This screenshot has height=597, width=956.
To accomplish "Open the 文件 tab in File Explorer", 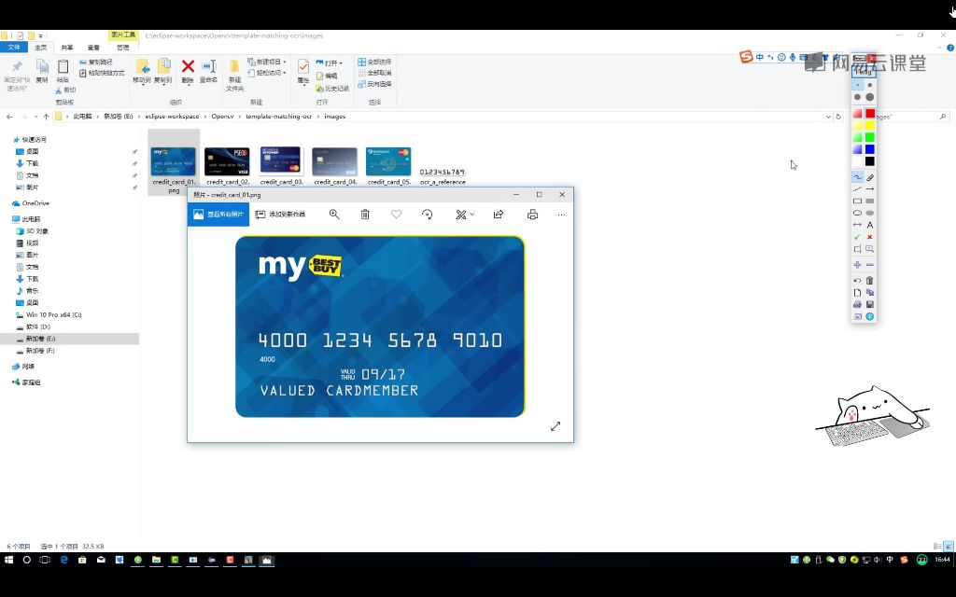I will [x=13, y=48].
